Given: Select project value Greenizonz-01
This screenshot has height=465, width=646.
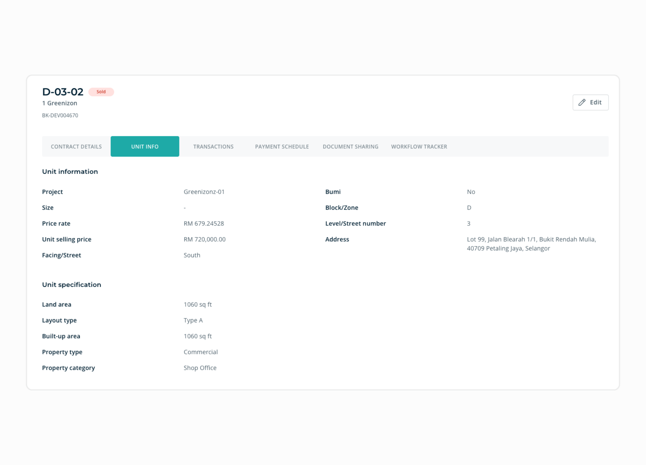Looking at the screenshot, I should pyautogui.click(x=204, y=192).
